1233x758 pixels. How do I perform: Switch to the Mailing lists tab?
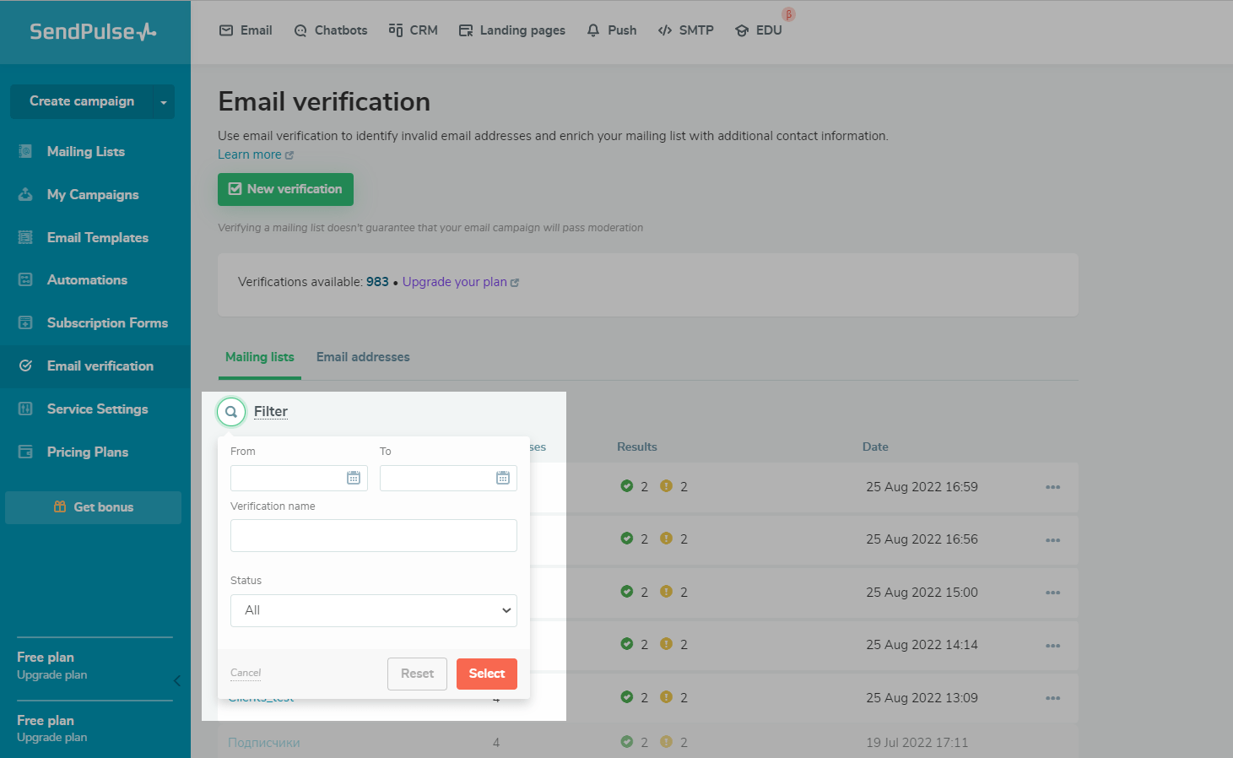[260, 357]
